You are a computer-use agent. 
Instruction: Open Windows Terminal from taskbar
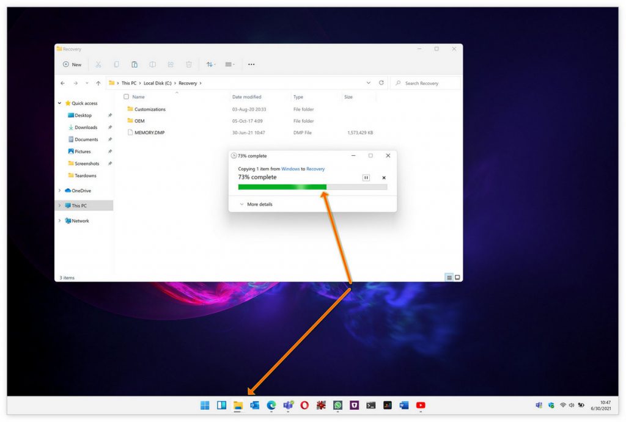click(x=371, y=406)
